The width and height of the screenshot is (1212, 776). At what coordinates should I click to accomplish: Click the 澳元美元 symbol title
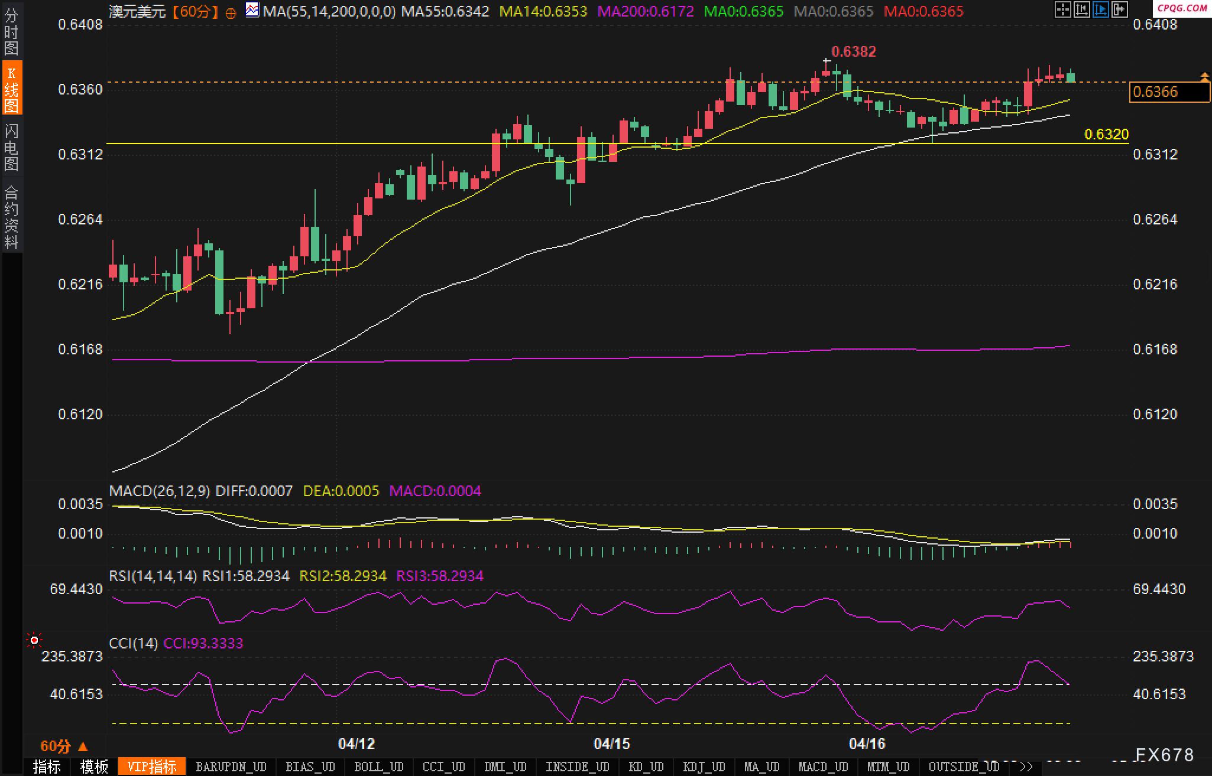click(137, 11)
